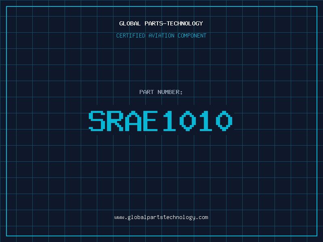This screenshot has height=242, width=323.
Task: Click the letter S in SRAE1010
Action: coord(97,121)
